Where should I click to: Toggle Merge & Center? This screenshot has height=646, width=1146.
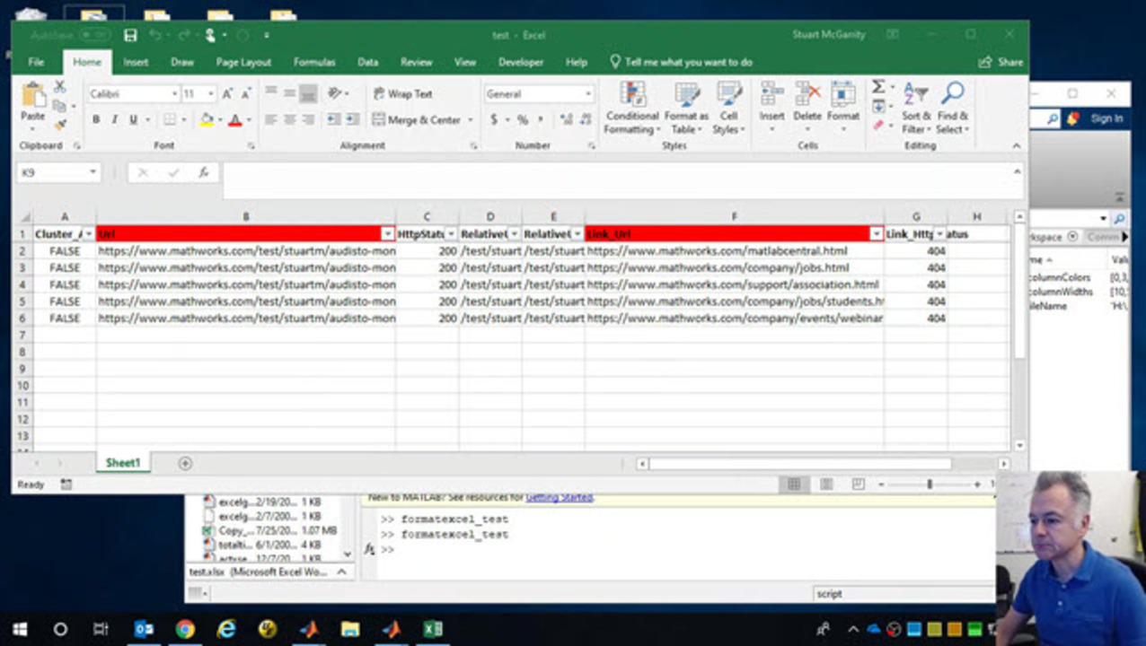[416, 119]
